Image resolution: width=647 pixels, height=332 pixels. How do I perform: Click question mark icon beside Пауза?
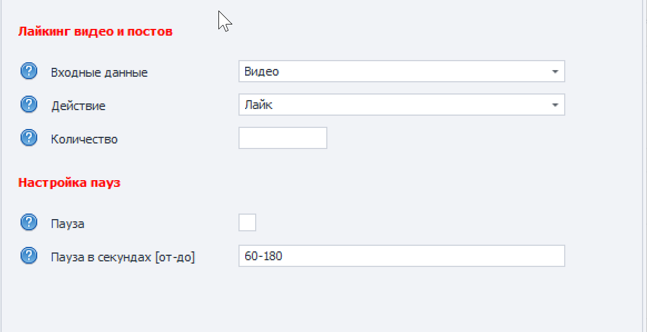(29, 223)
